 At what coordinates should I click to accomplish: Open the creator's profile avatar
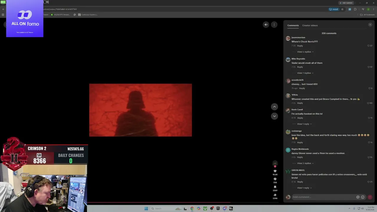coord(275,163)
